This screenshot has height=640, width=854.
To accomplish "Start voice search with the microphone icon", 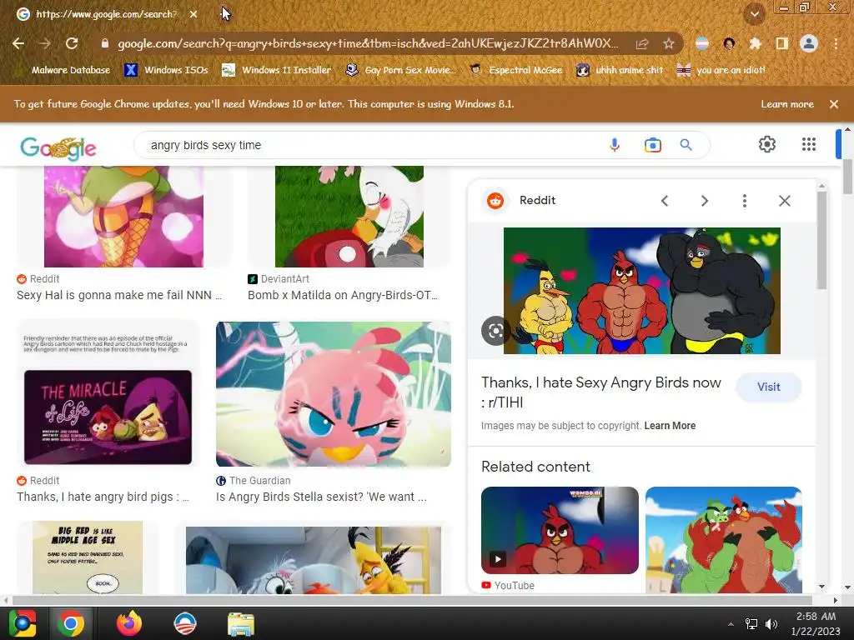I will (x=615, y=145).
